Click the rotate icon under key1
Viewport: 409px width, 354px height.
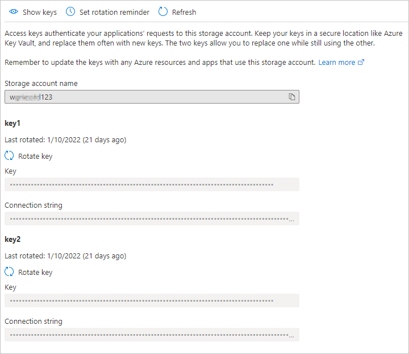[9, 156]
